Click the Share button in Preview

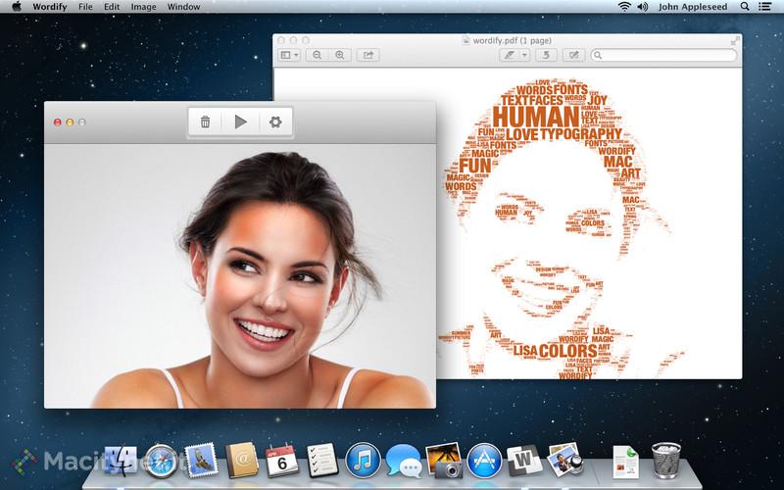[x=368, y=55]
